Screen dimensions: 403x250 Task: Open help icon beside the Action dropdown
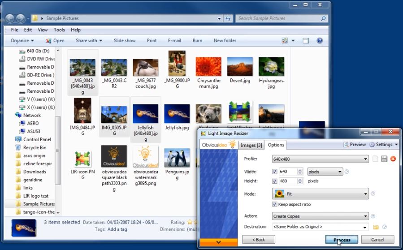[373, 216]
